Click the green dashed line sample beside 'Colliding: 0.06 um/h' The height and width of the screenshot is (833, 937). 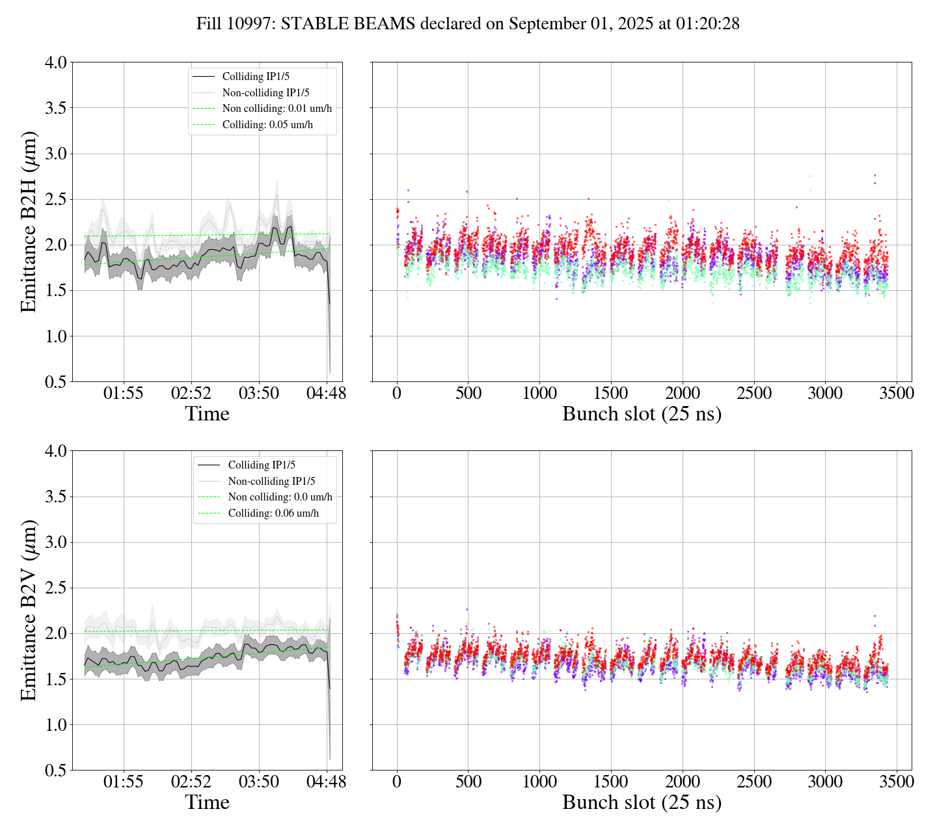[209, 513]
